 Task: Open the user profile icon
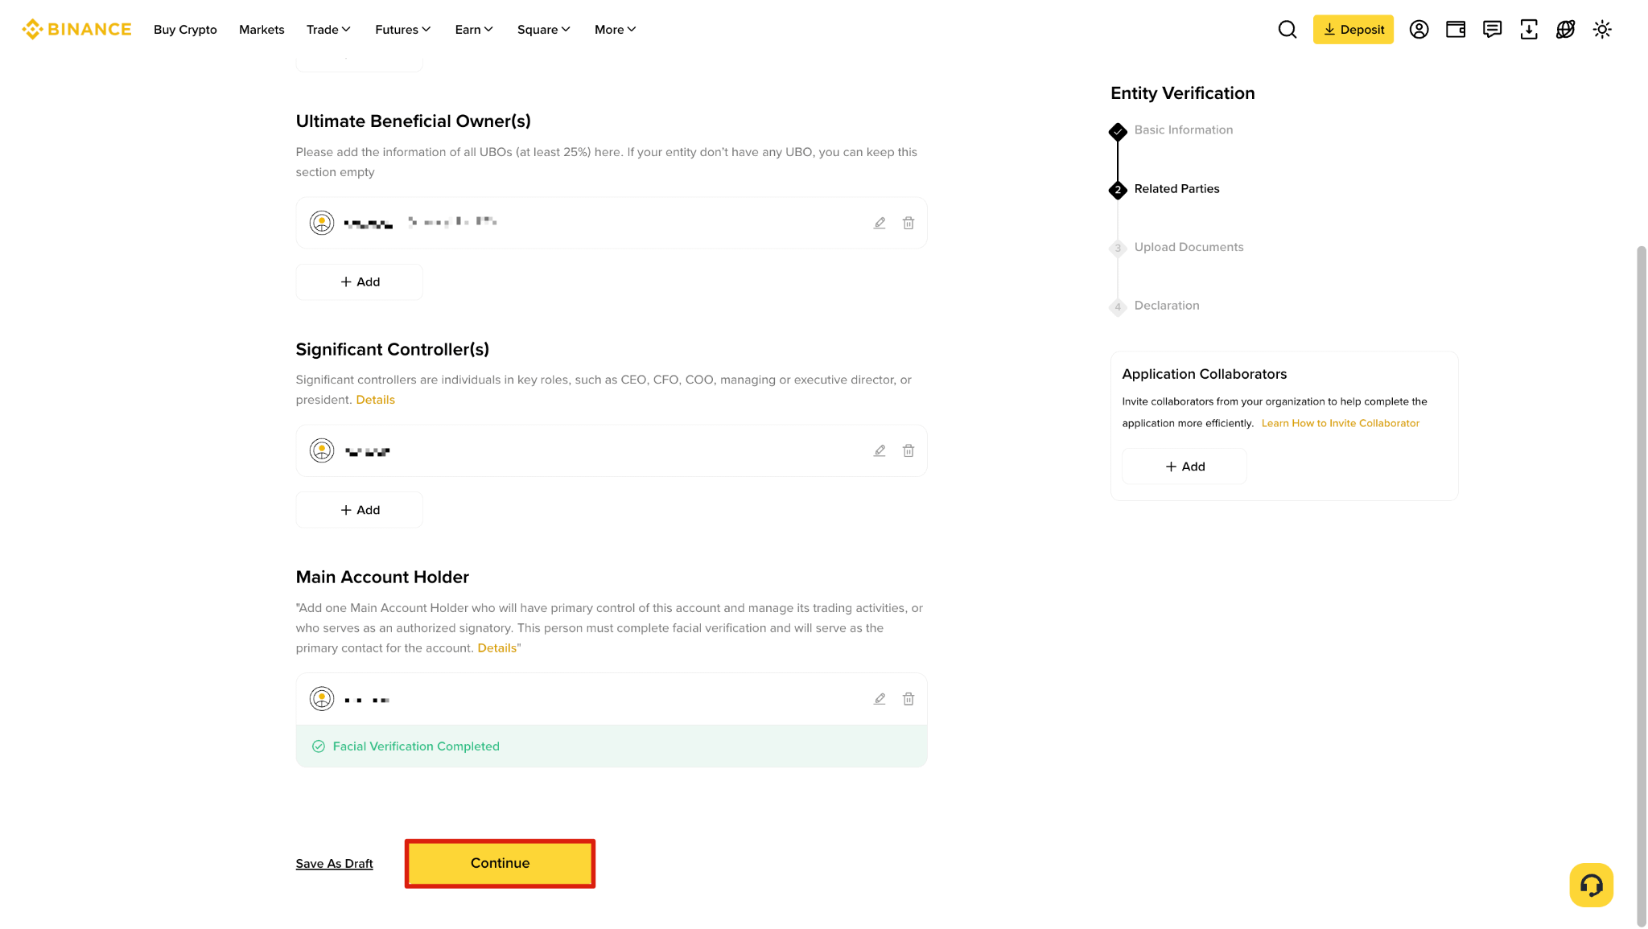pos(1419,30)
